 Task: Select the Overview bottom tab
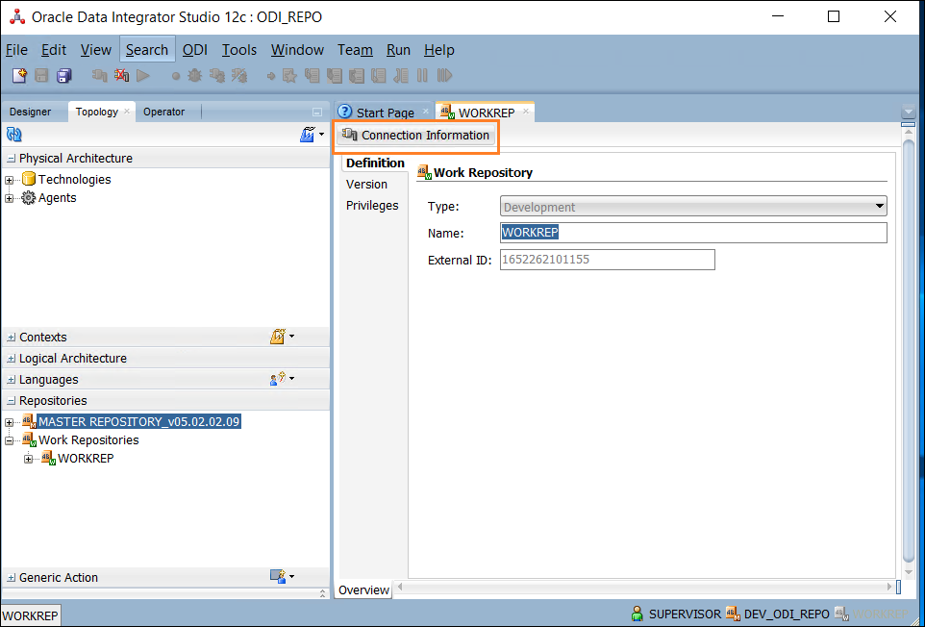(x=363, y=589)
